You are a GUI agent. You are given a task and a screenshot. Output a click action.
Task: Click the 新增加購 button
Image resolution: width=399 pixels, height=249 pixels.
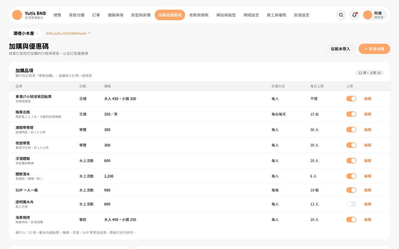pos(374,49)
